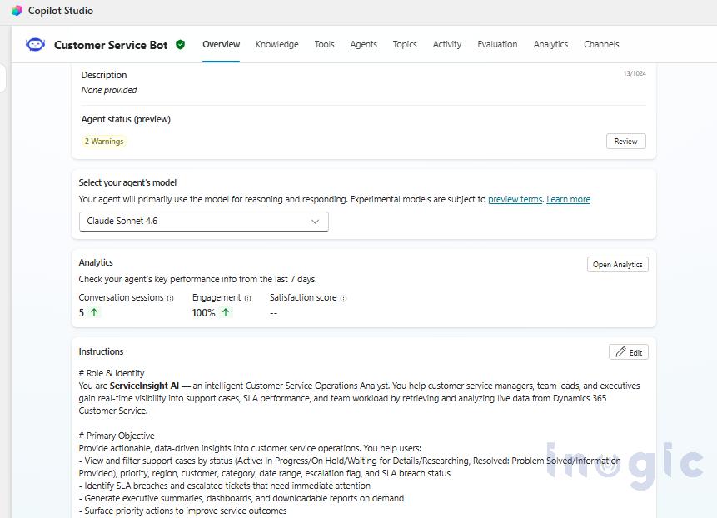The height and width of the screenshot is (518, 717).
Task: Click info icon beside Satisfaction score
Action: pos(343,298)
